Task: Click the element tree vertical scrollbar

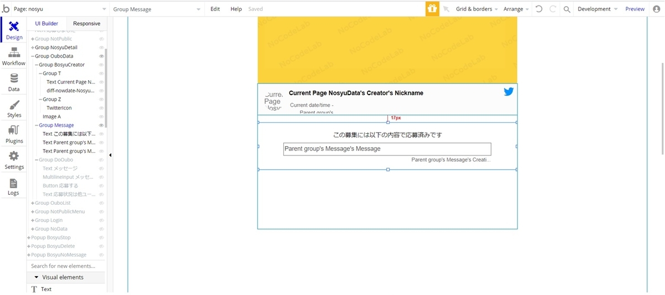Action: coord(106,89)
